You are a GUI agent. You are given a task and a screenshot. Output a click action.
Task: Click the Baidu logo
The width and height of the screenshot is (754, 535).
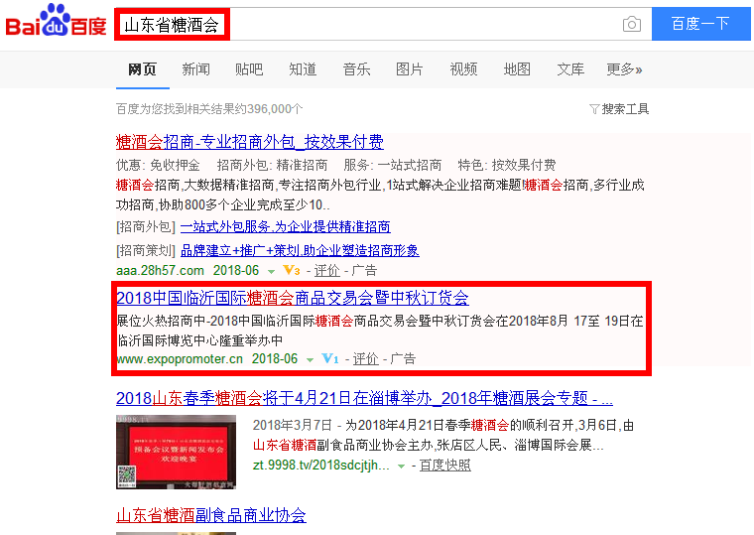click(x=56, y=21)
